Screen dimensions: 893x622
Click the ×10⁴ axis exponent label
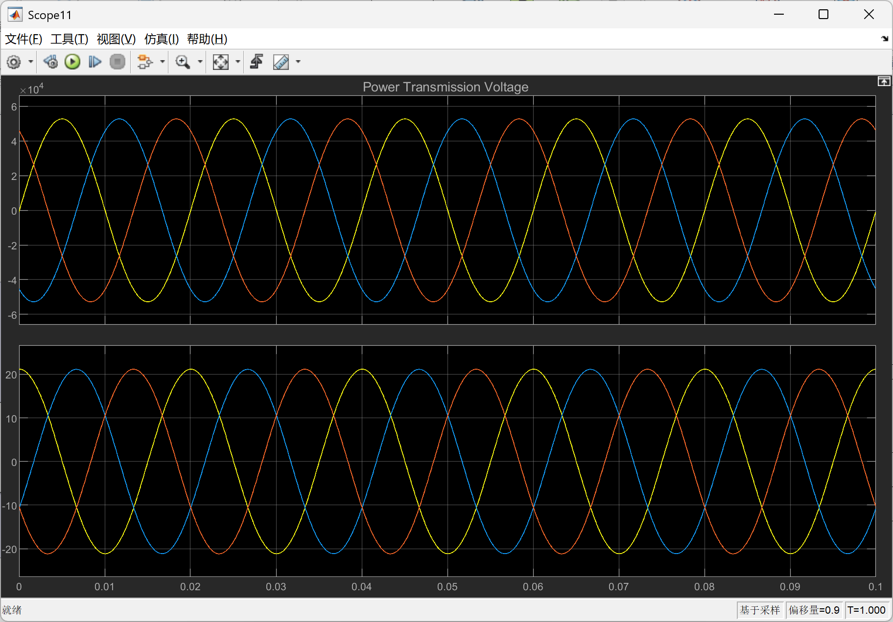click(x=32, y=89)
